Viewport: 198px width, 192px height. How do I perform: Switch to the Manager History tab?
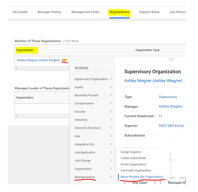point(50,12)
